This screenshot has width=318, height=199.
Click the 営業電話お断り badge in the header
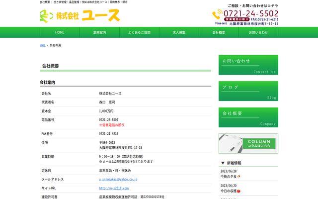coord(237,19)
